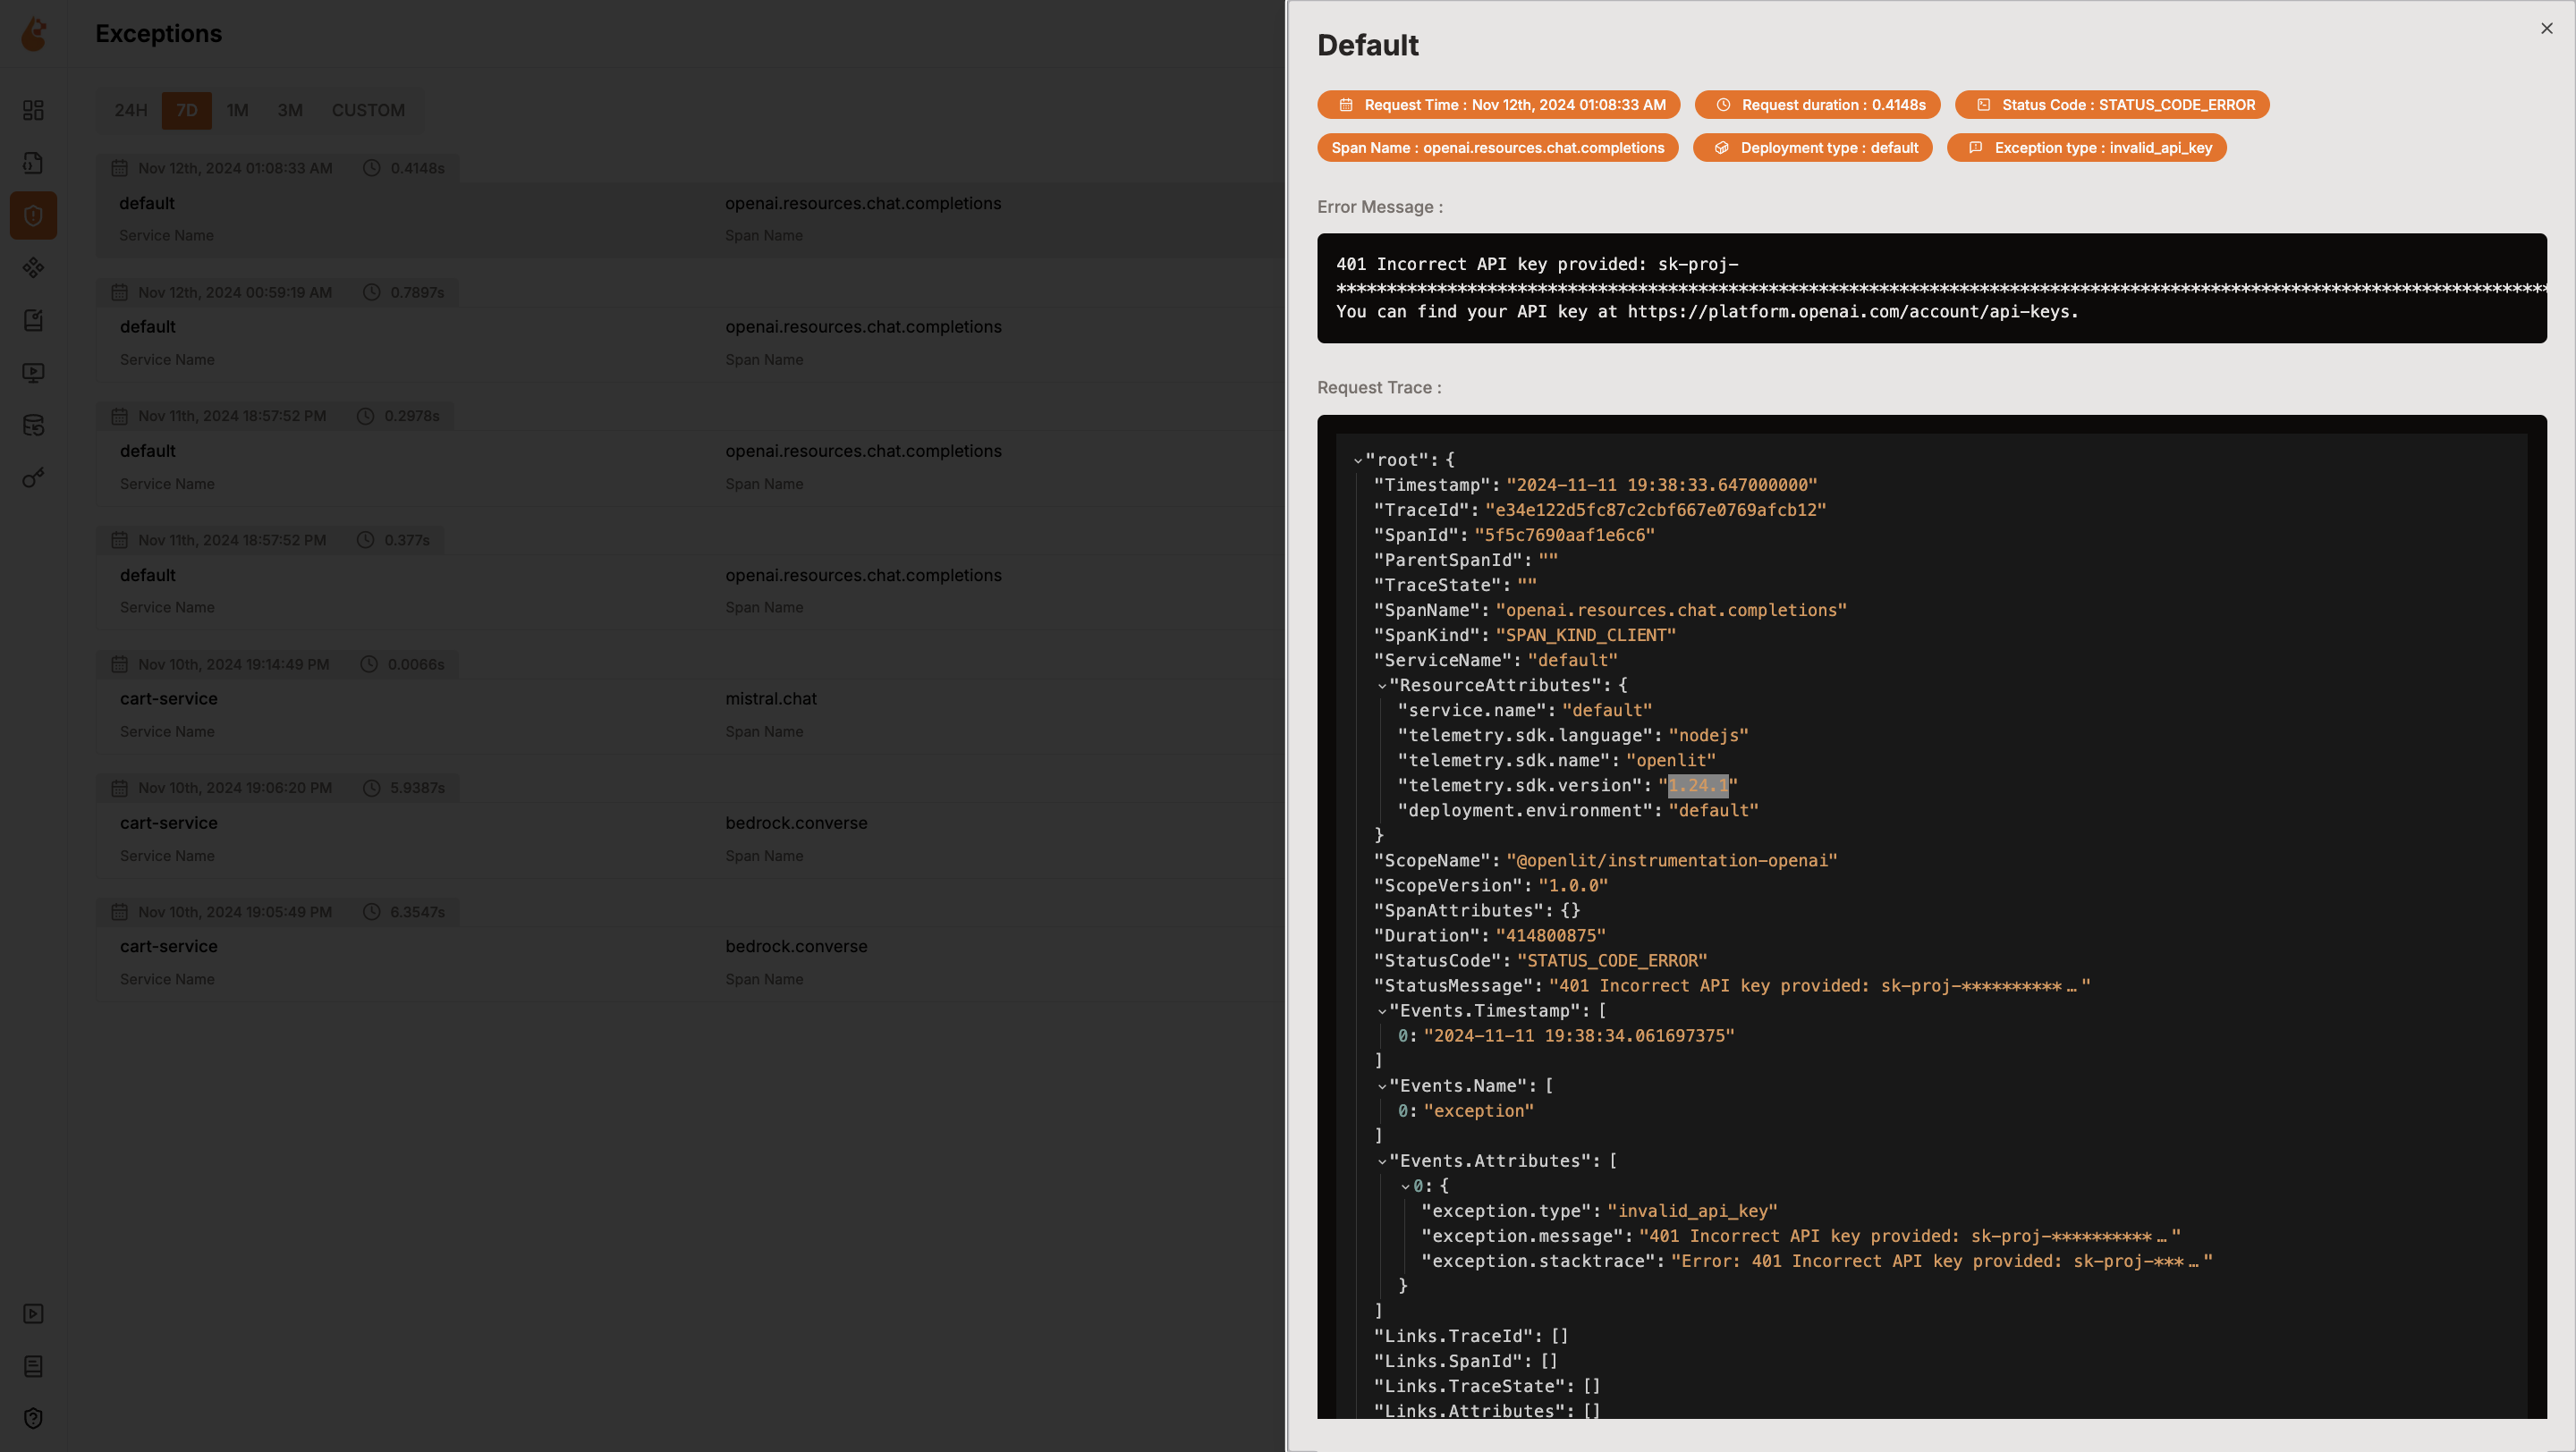Select the CUSTOM time range option
This screenshot has height=1452, width=2576.
click(x=366, y=110)
